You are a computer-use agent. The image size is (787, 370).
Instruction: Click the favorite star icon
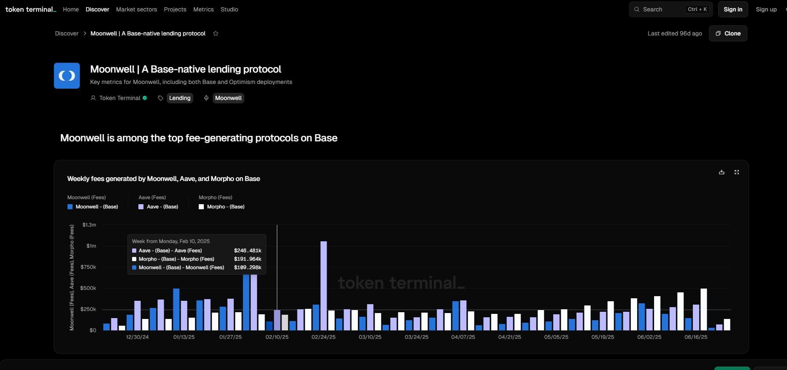[216, 33]
